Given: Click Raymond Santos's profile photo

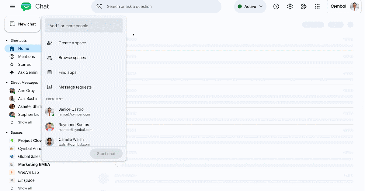Looking at the screenshot, I should 50,127.
